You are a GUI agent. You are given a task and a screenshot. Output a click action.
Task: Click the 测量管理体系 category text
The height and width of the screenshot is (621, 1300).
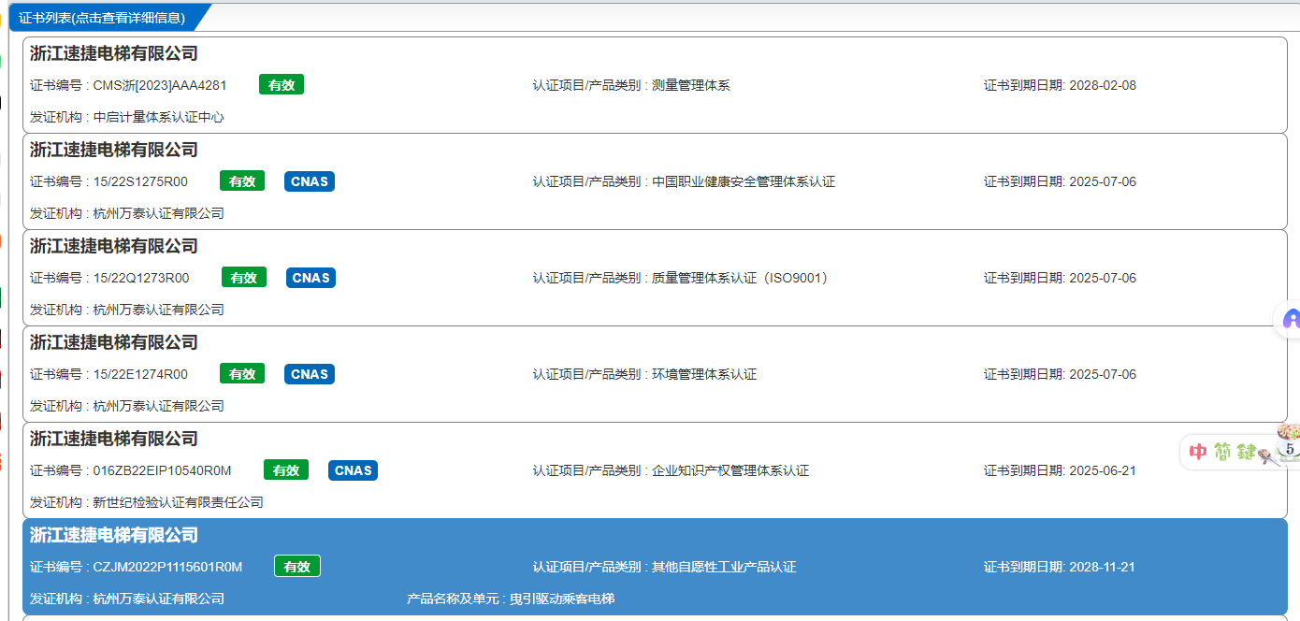click(x=691, y=85)
